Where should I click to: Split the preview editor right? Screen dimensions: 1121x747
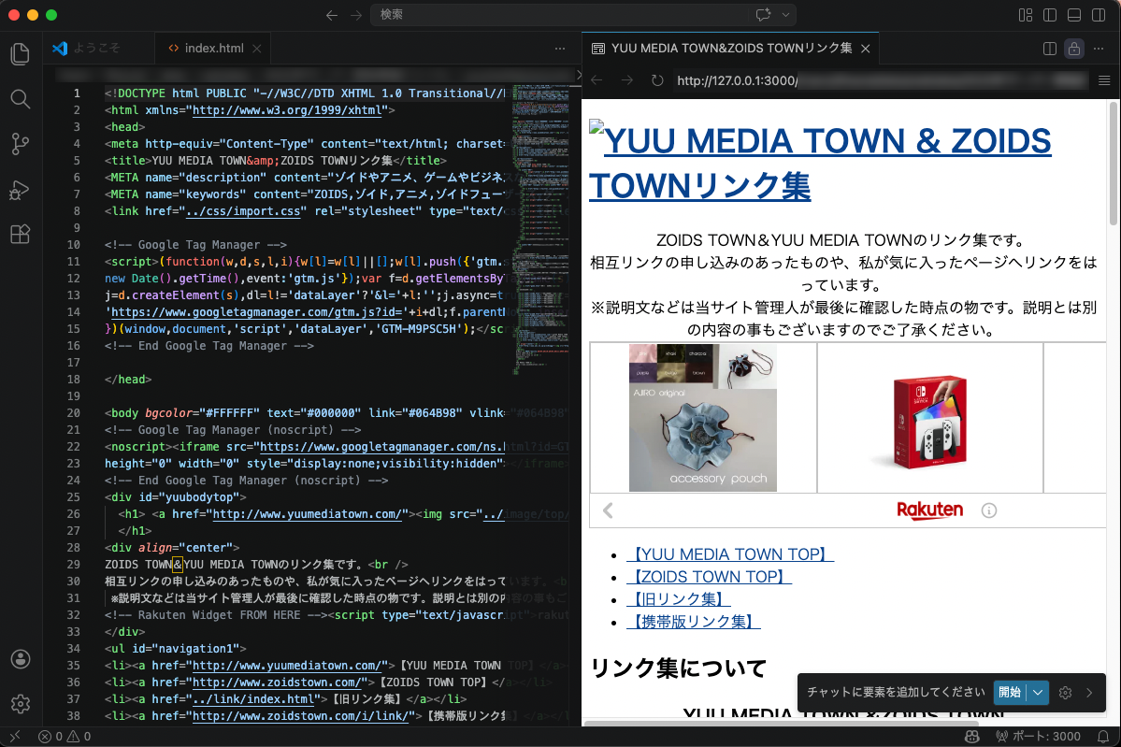(x=1050, y=49)
